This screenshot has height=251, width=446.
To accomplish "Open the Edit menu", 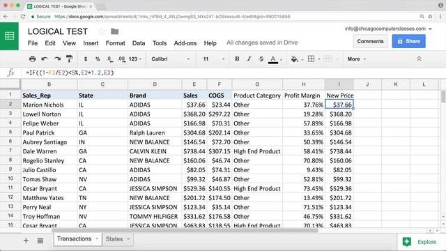I will pos(50,43).
